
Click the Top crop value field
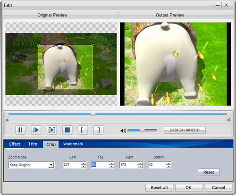tap(100, 165)
